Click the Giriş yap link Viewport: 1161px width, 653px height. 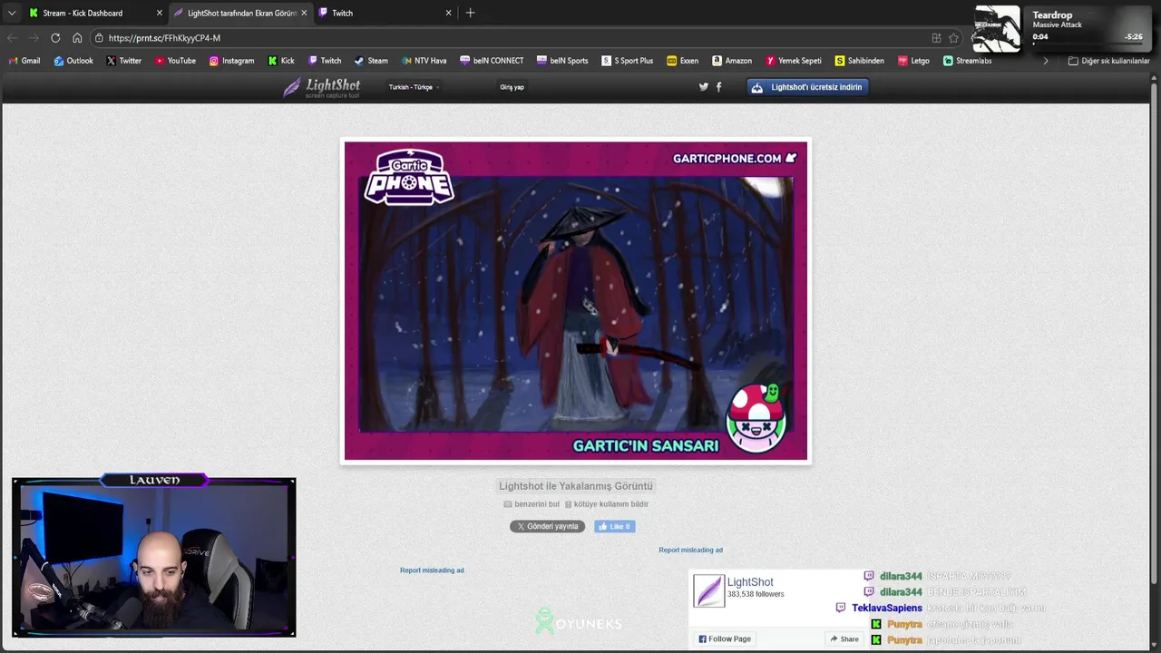click(512, 87)
